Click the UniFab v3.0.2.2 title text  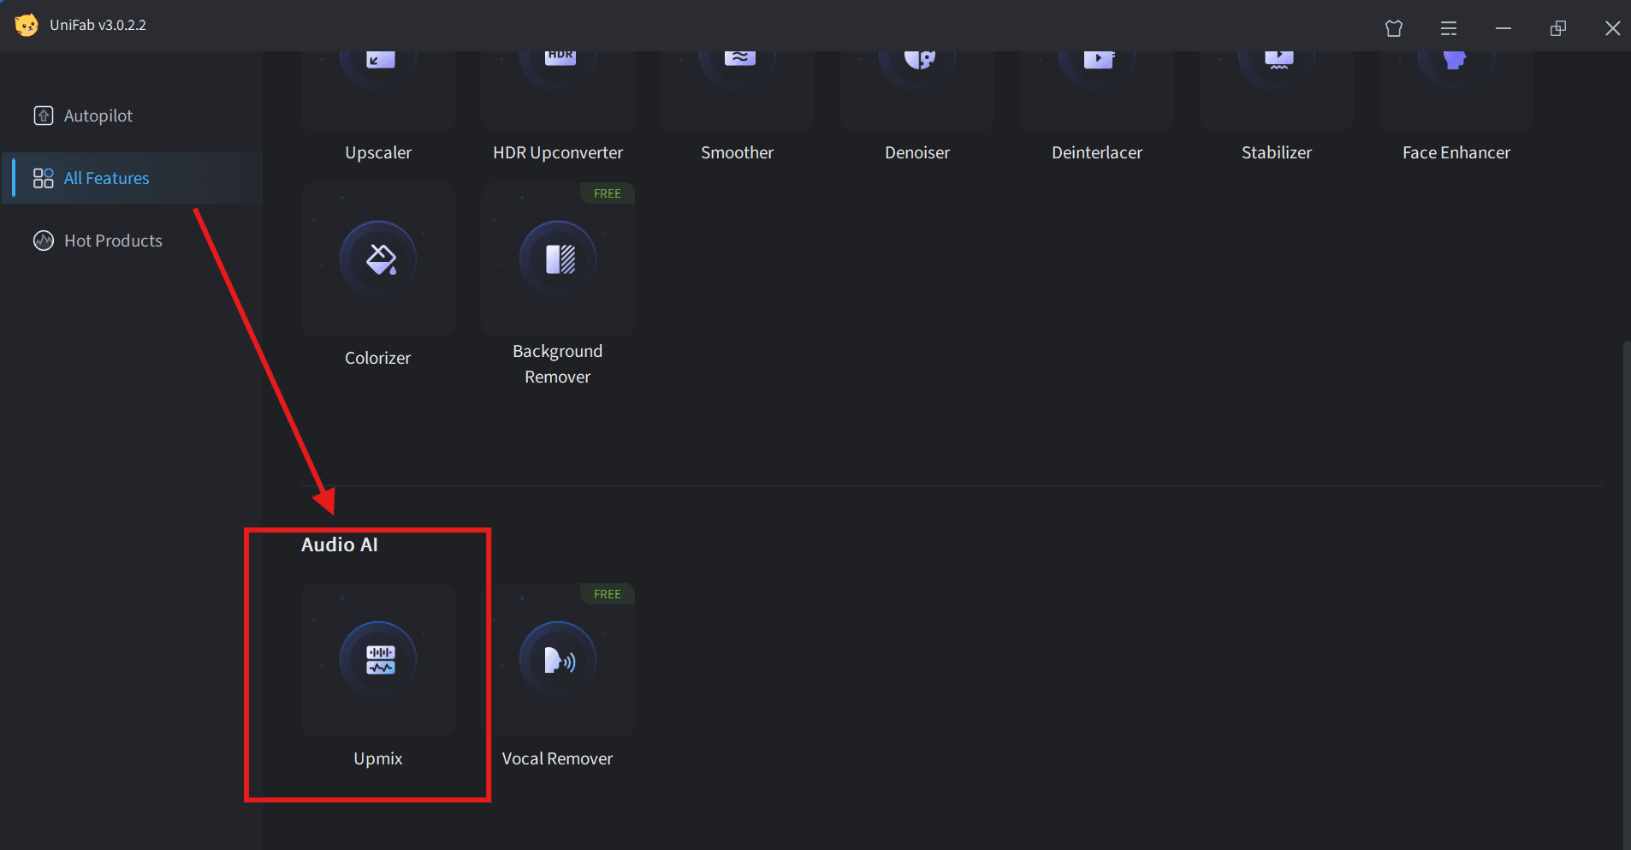pos(98,25)
